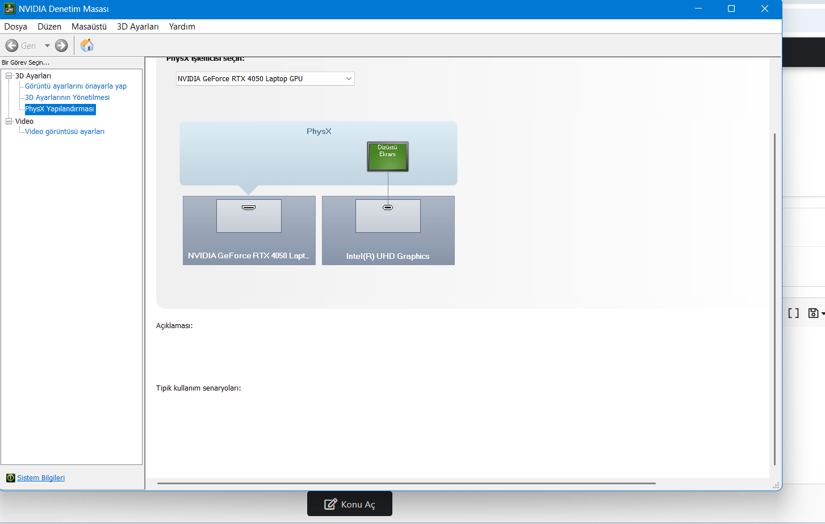Click the Dizüstü Ekranı display icon

pyautogui.click(x=388, y=157)
